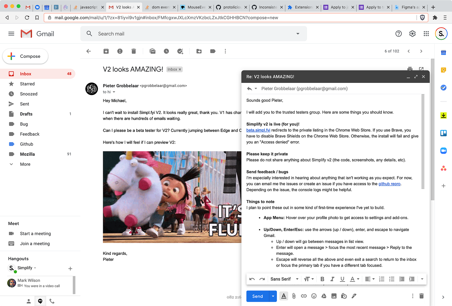The image size is (452, 306).
Task: Insert files using Google Drive icon
Action: pos(324,296)
